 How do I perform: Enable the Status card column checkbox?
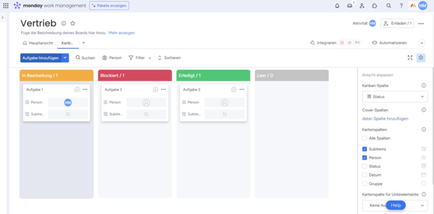click(x=365, y=166)
